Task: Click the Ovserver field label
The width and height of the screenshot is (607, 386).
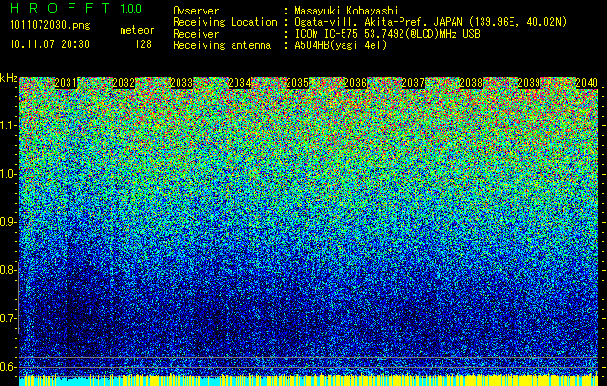Action: pyautogui.click(x=196, y=11)
